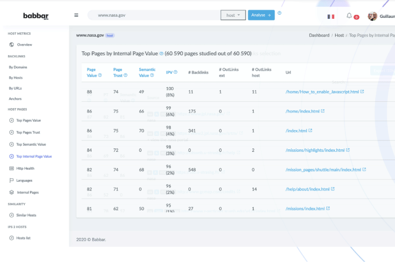Click the host badge next to www.nasa.gov

(x=110, y=36)
